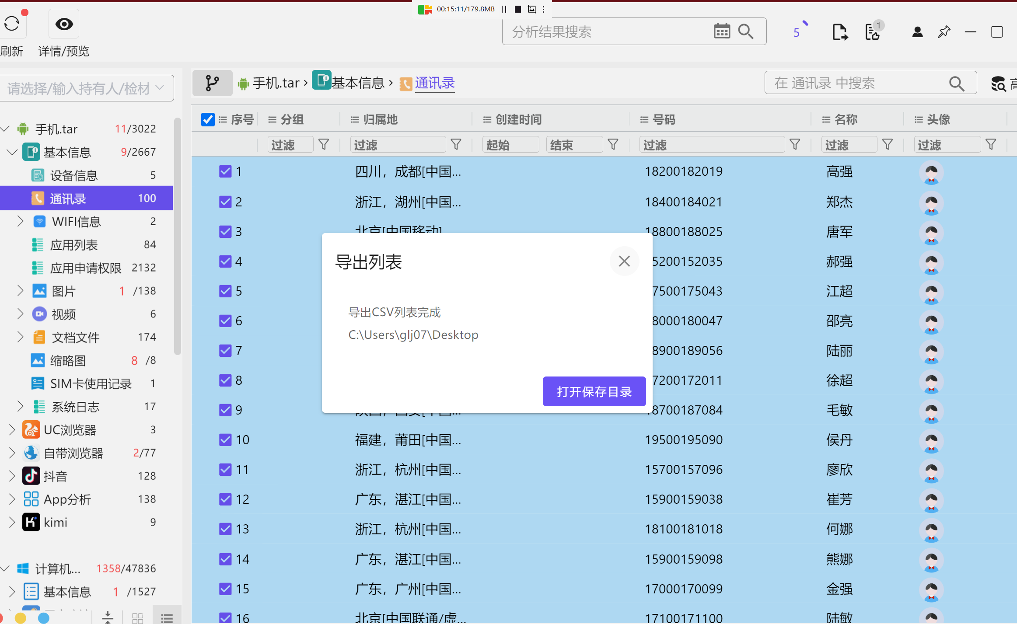1017x624 pixels.
Task: Expand the WIFI信息 tree node
Action: [x=20, y=221]
